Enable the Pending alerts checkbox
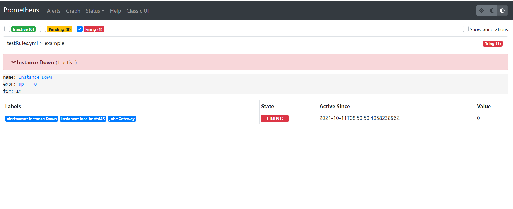Screen dimensions: 513x209 (43, 29)
